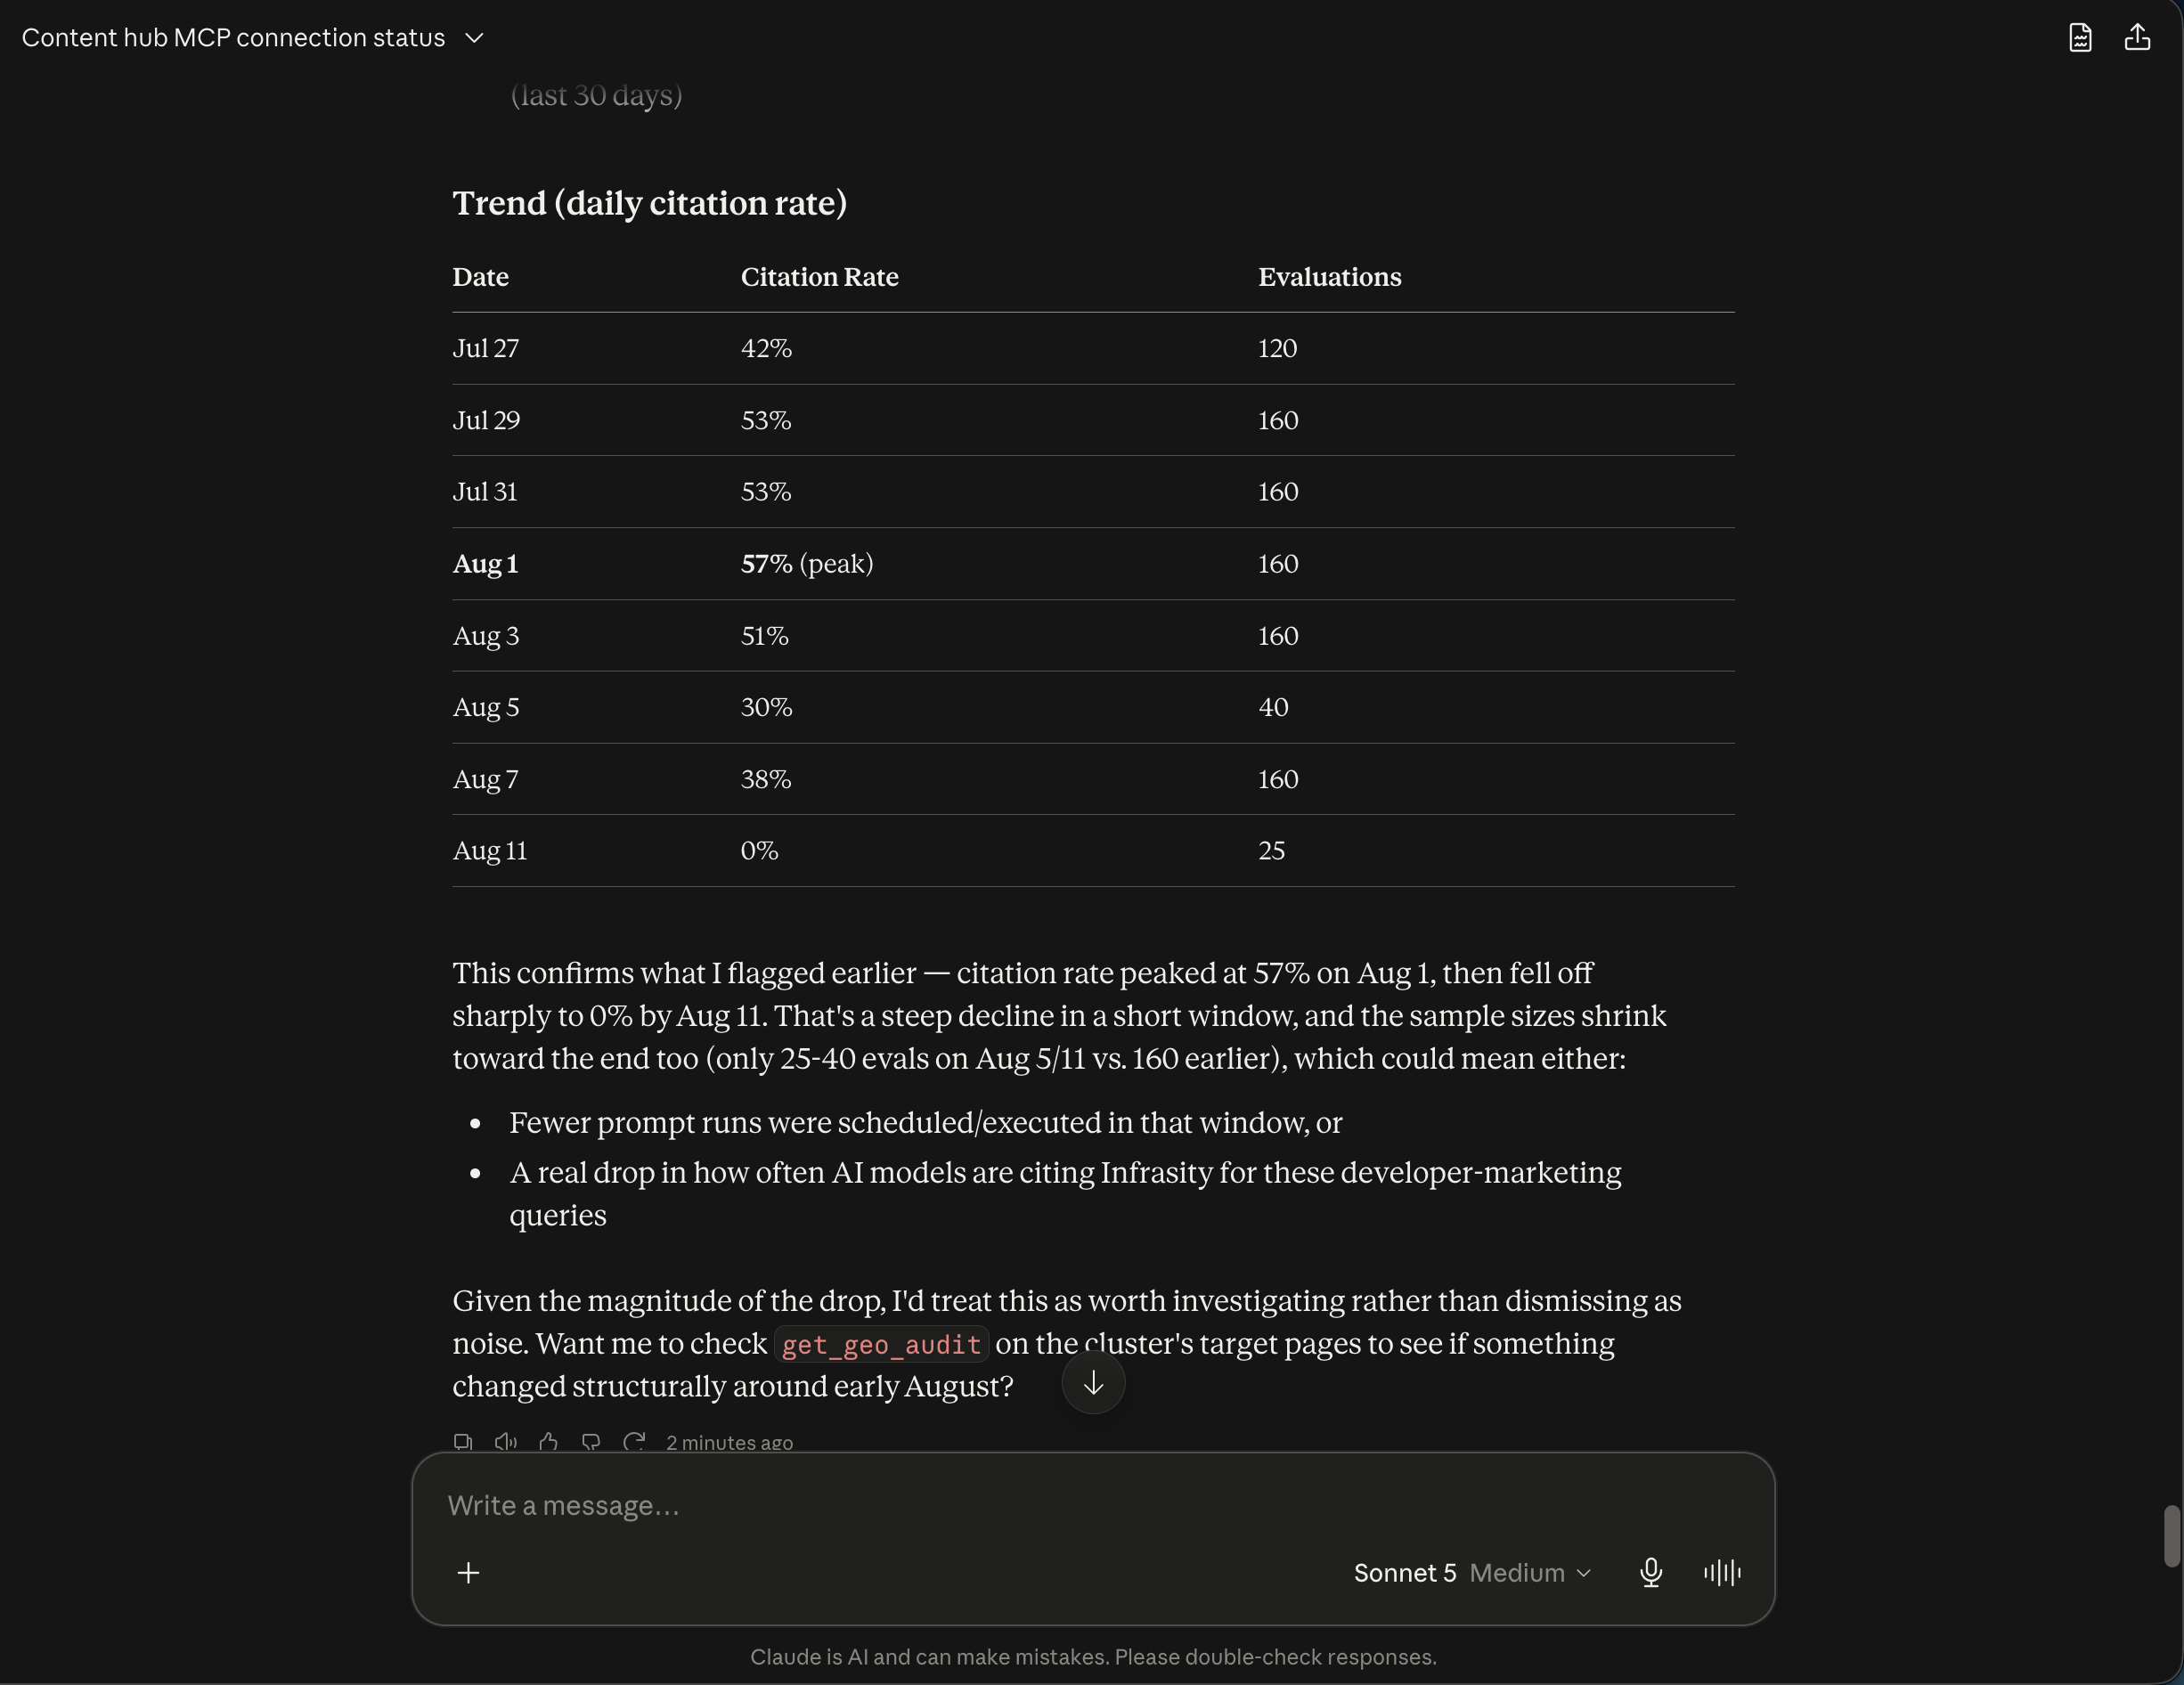Screen dimensions: 2184x1685
Task: Select the 160 evaluations cell in the Jul 29 row
Action: [1279, 420]
